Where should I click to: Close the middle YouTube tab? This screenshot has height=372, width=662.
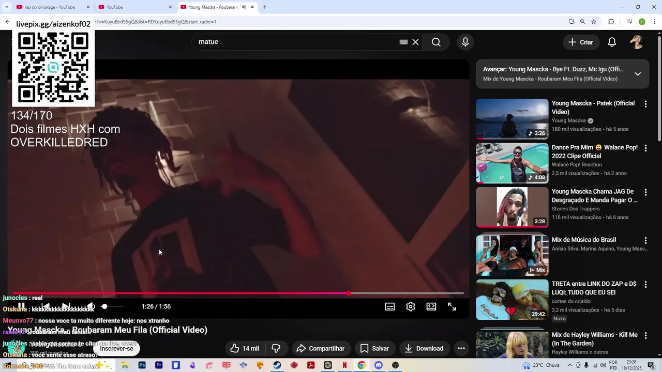click(170, 7)
